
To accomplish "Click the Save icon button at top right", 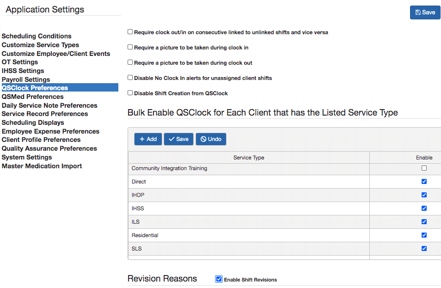I will click(x=424, y=12).
